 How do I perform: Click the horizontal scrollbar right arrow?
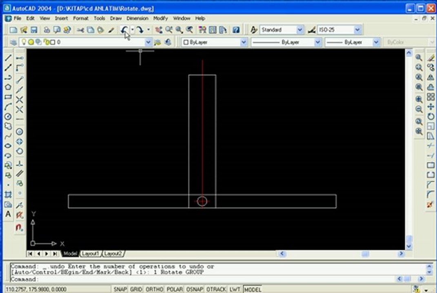(x=401, y=254)
